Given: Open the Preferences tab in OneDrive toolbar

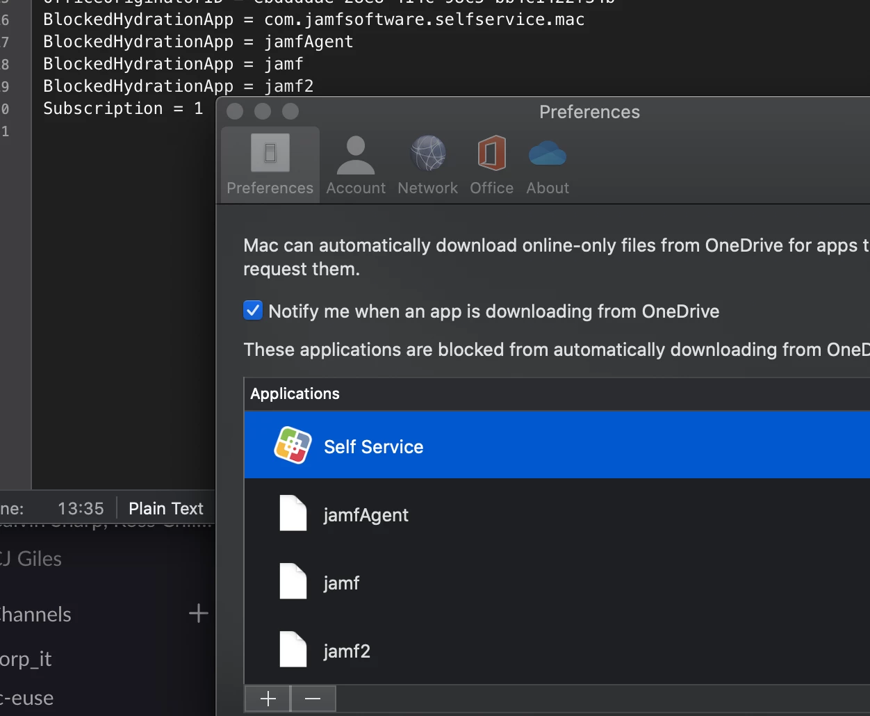Looking at the screenshot, I should pos(270,165).
